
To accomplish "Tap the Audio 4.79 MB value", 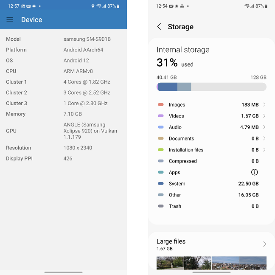I will point(249,127).
